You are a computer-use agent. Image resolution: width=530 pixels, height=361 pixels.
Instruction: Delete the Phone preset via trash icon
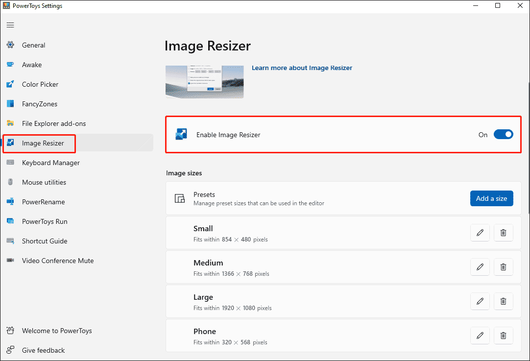[x=503, y=336]
